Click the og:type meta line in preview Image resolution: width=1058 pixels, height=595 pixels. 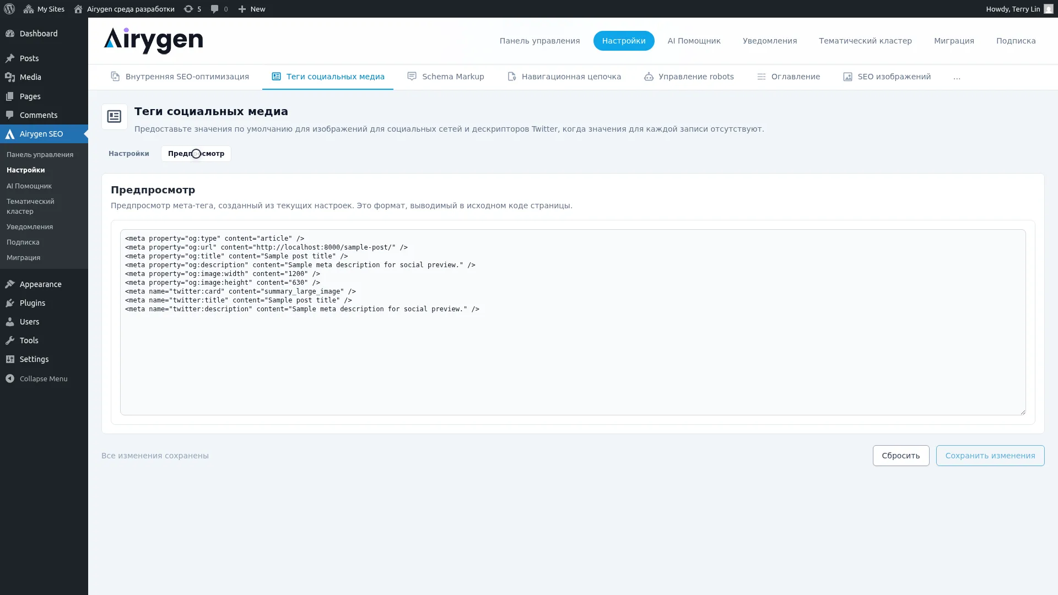point(215,239)
